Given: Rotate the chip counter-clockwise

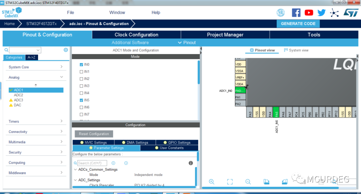Looking at the screenshot, I should point(284,182).
